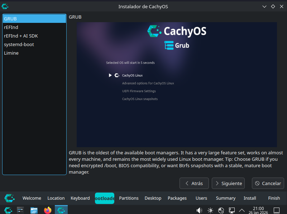
Task: Open the system settings taskbar icon
Action: point(20,210)
